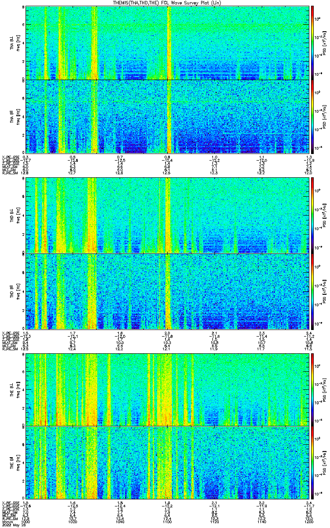Click the THE B-perpendicular PSD color bar
Viewport: 330px width, 528px height.
tap(312, 389)
